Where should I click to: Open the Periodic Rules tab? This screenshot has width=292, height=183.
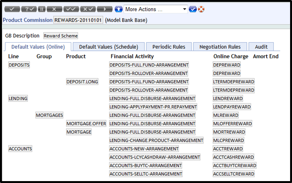coord(168,47)
